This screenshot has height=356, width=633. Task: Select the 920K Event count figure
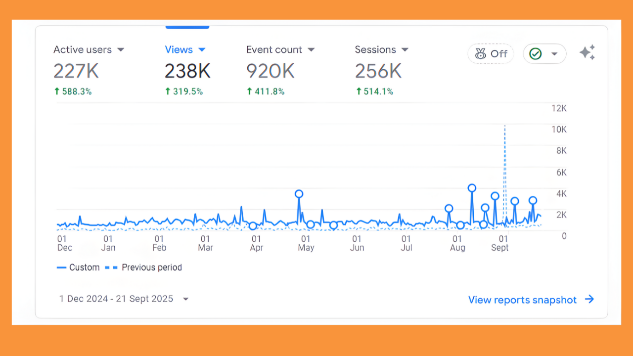tap(270, 71)
